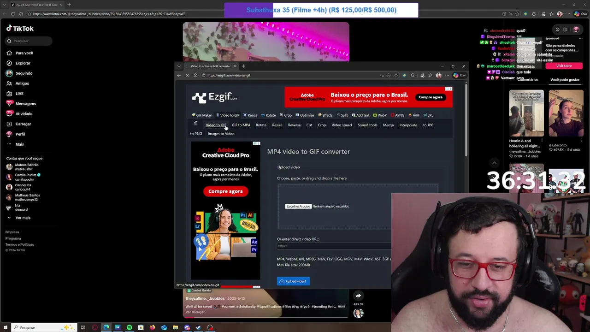Viewport: 590px width, 332px height.
Task: Select Reverse submenu tab
Action: click(294, 125)
